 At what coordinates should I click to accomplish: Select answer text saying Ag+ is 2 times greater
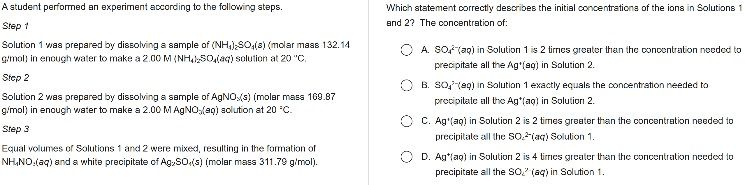(x=584, y=129)
